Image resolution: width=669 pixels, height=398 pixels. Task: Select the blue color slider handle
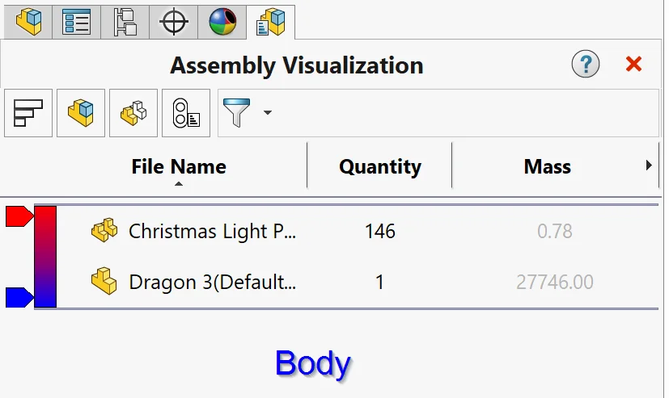(19, 297)
